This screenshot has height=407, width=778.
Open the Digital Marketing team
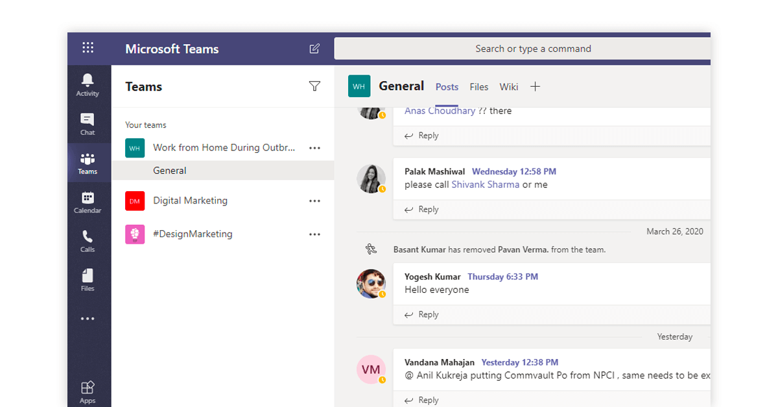click(190, 201)
